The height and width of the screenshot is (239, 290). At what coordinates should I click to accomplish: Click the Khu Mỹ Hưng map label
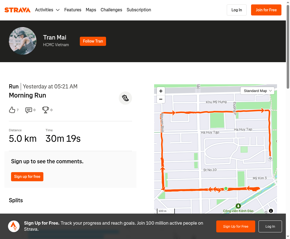pos(216,102)
